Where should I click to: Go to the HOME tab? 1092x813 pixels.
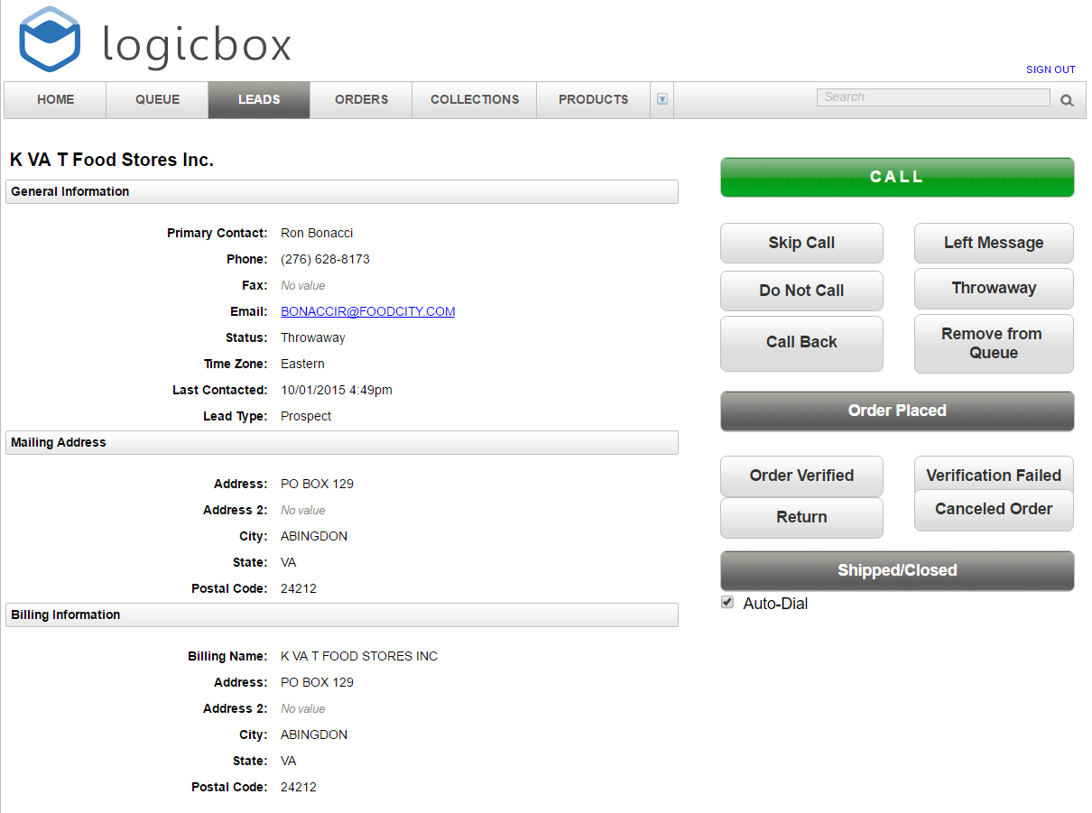pyautogui.click(x=56, y=99)
